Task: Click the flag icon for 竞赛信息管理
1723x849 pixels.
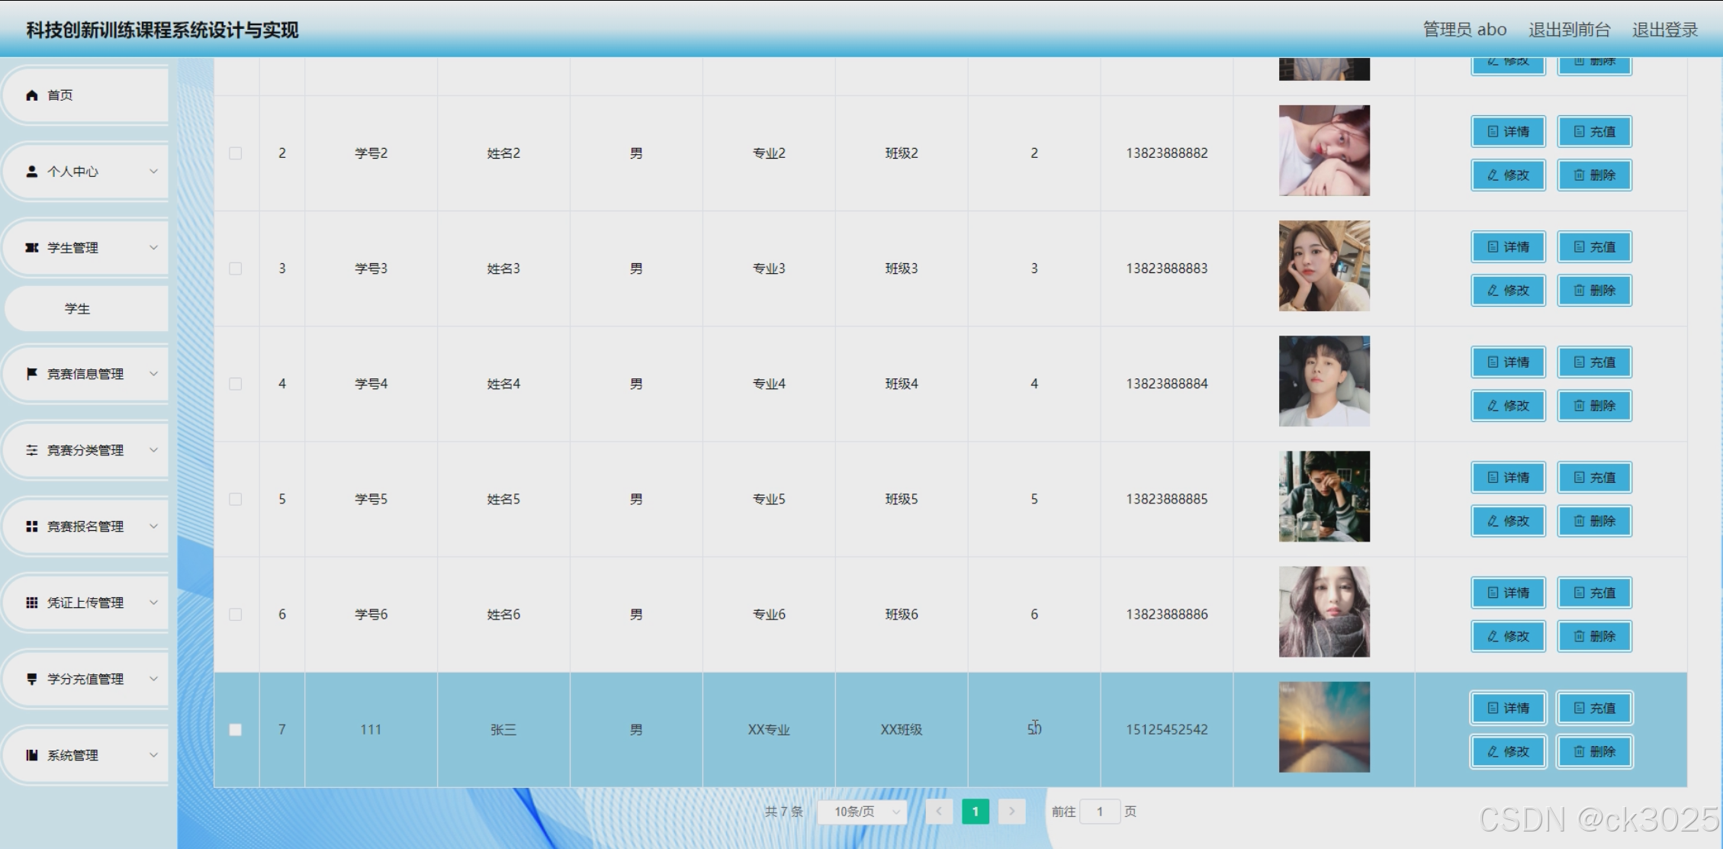Action: point(31,374)
